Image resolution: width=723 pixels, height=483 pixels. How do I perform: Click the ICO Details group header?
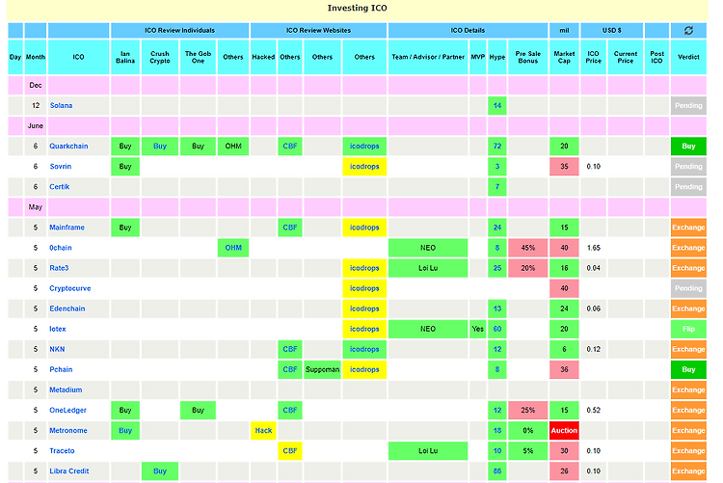468,31
